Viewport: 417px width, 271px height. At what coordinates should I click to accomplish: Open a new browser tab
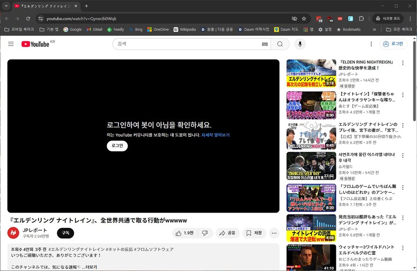coord(87,6)
